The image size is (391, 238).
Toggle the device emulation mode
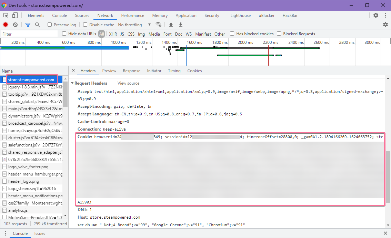14,15
